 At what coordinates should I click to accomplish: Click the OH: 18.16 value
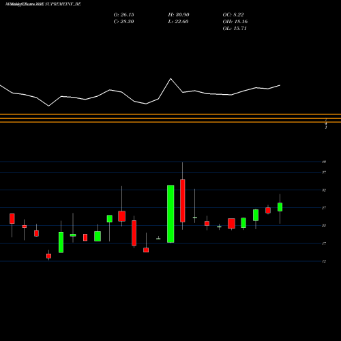point(235,22)
